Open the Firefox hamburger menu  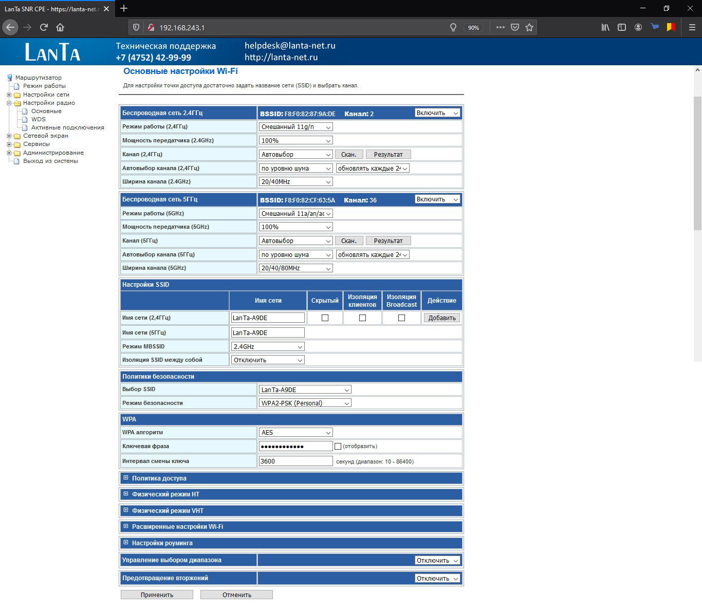click(x=692, y=27)
